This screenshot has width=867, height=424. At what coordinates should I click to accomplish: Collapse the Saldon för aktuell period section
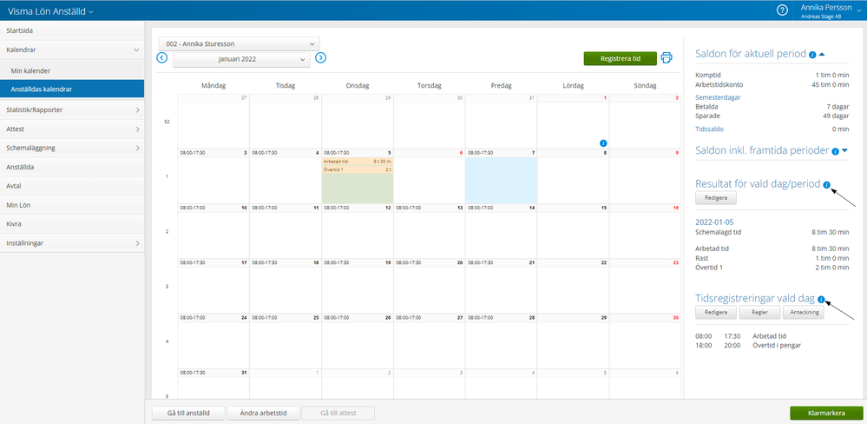(x=822, y=55)
